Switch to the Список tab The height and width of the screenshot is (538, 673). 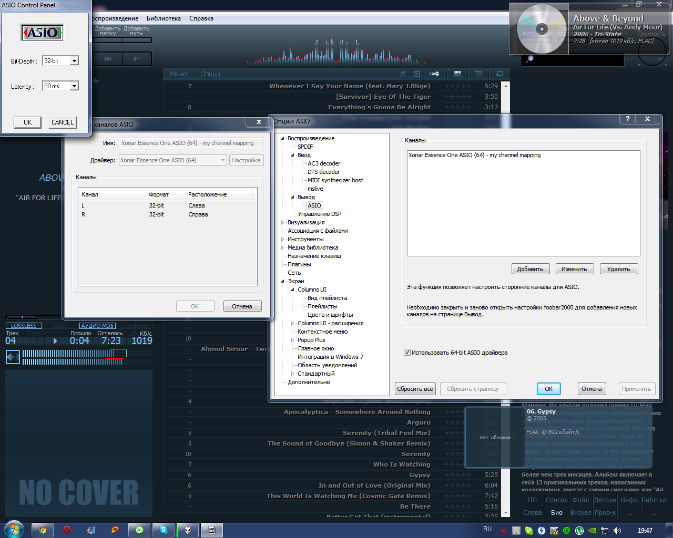point(556,500)
